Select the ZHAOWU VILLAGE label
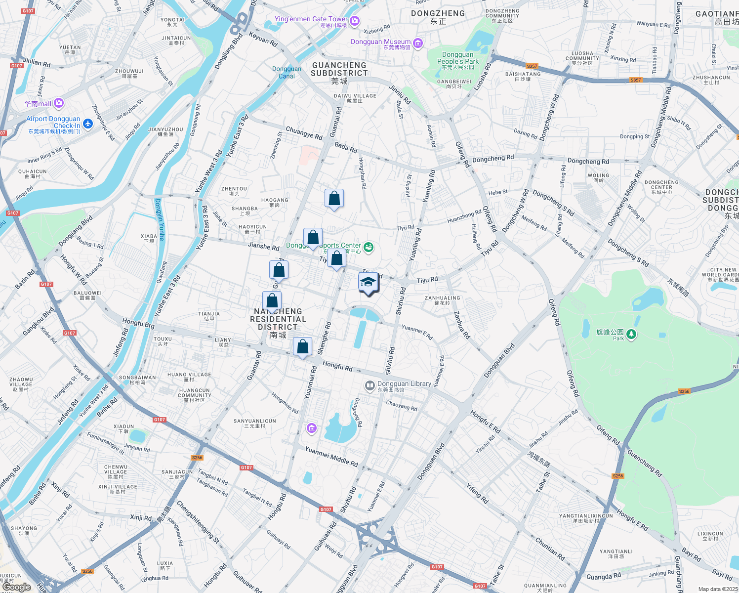The height and width of the screenshot is (593, 739). coord(21,384)
